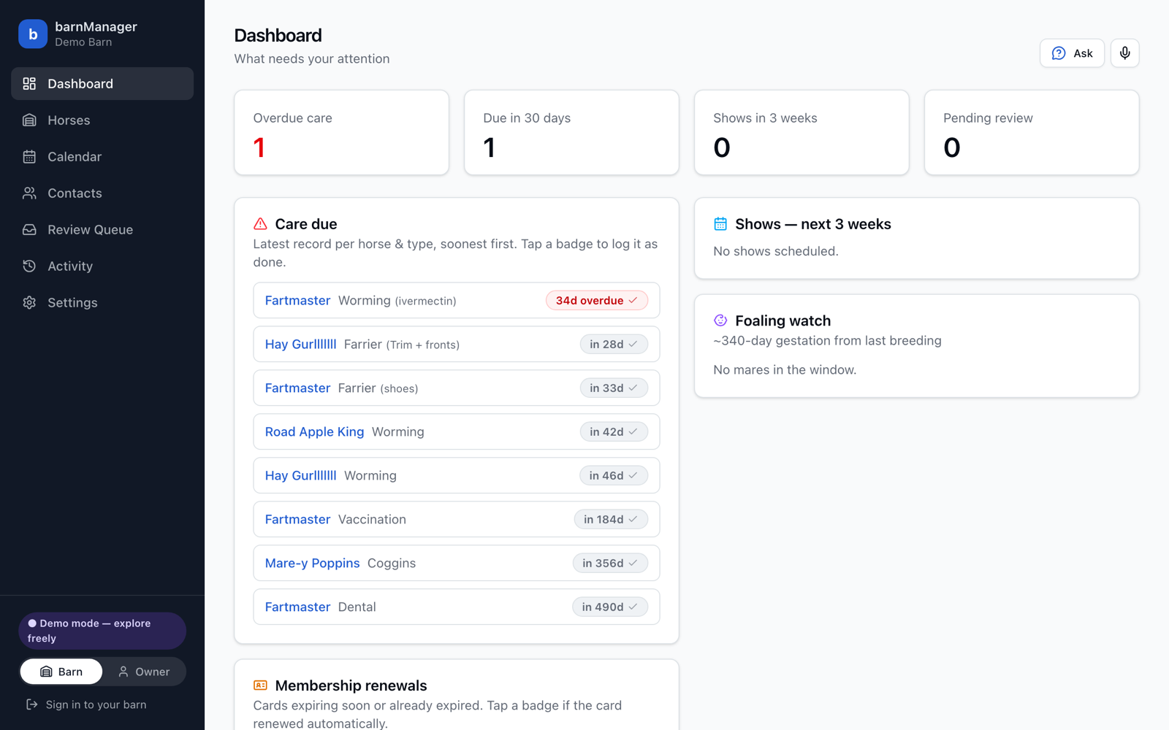Click the barnManager logo icon
The image size is (1169, 730).
[x=33, y=34]
